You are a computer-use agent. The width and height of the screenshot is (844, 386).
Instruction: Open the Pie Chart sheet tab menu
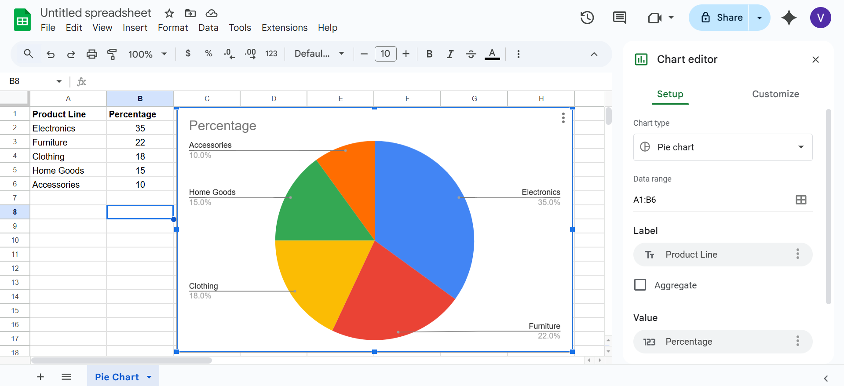pos(149,377)
